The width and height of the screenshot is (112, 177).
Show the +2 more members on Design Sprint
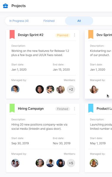click(71, 89)
